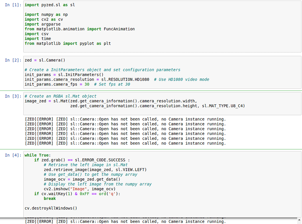Click the 'zed.retrieve_image' line

point(95,170)
